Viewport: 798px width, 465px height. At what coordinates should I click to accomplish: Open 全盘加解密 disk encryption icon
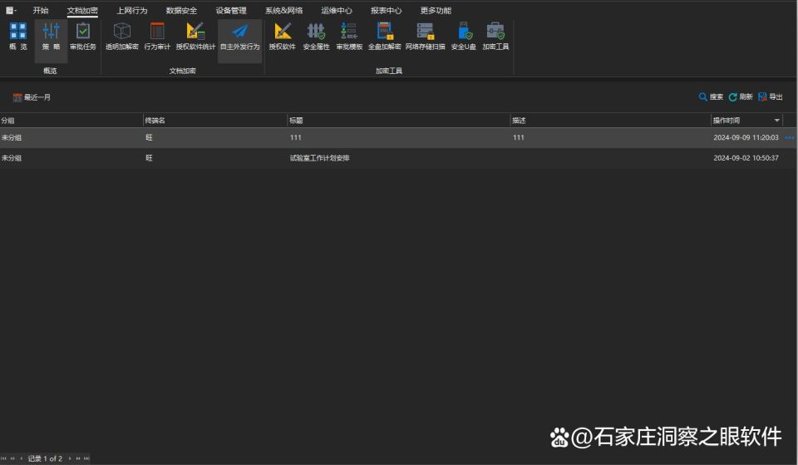point(384,36)
